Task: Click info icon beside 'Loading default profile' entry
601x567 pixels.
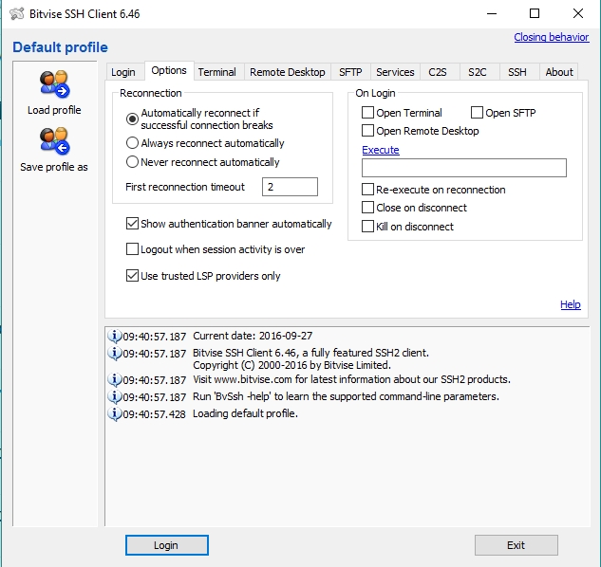Action: (114, 413)
